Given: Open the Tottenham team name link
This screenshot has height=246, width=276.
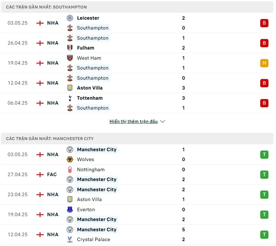Looking at the screenshot, I should (x=90, y=98).
